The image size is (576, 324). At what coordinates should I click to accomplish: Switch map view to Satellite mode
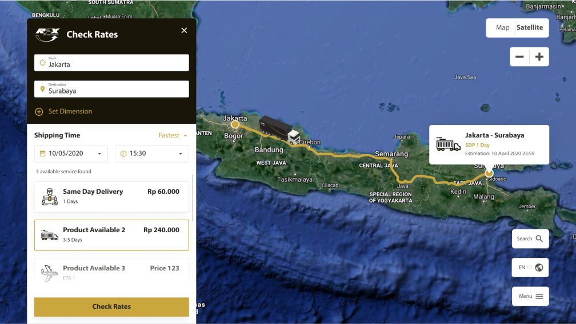coord(530,28)
